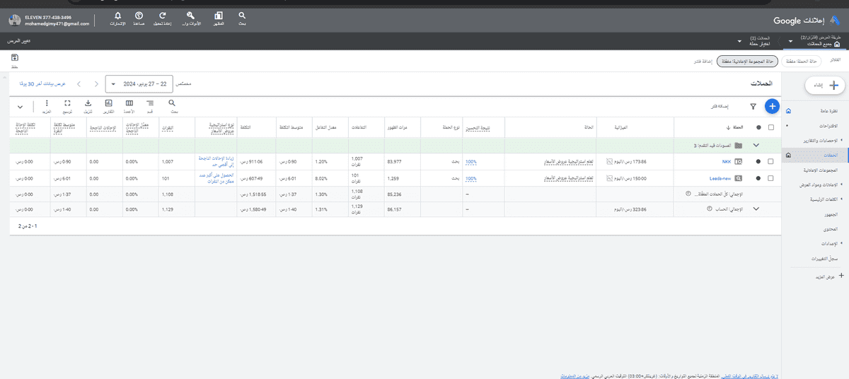Viewport: 849px width, 379px height.
Task: Click the funnel filter icon above table
Action: pyautogui.click(x=753, y=107)
